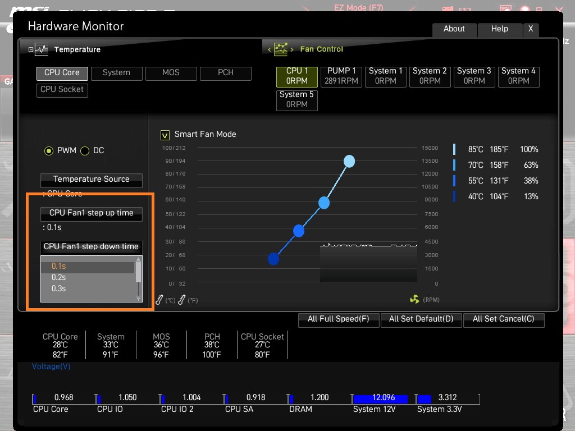Screen dimensions: 575x431
Task: Collapse the Temperature section box icon
Action: 31,49
